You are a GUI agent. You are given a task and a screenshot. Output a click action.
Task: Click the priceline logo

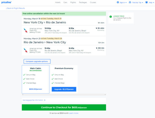[6, 2]
